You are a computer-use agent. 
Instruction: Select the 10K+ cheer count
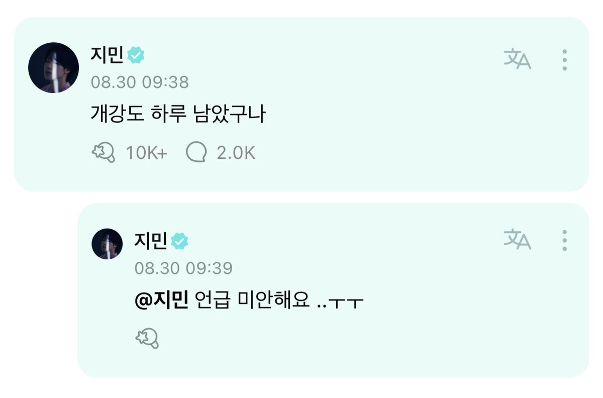pyautogui.click(x=146, y=153)
